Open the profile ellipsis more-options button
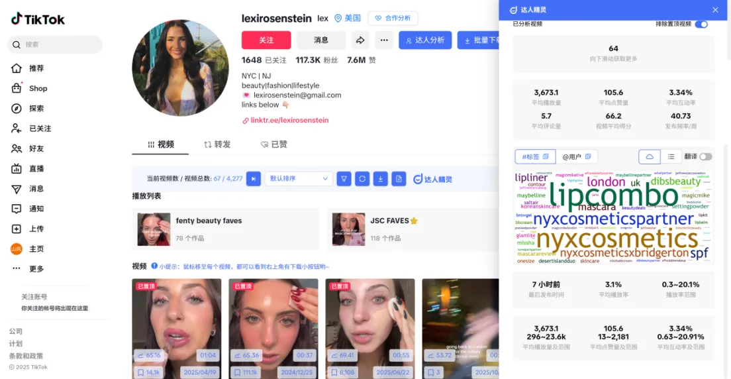 pyautogui.click(x=384, y=40)
